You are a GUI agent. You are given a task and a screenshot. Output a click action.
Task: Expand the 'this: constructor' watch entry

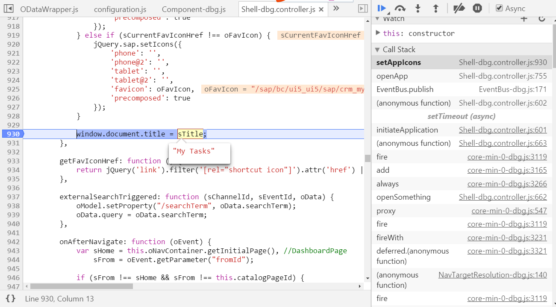click(x=378, y=33)
